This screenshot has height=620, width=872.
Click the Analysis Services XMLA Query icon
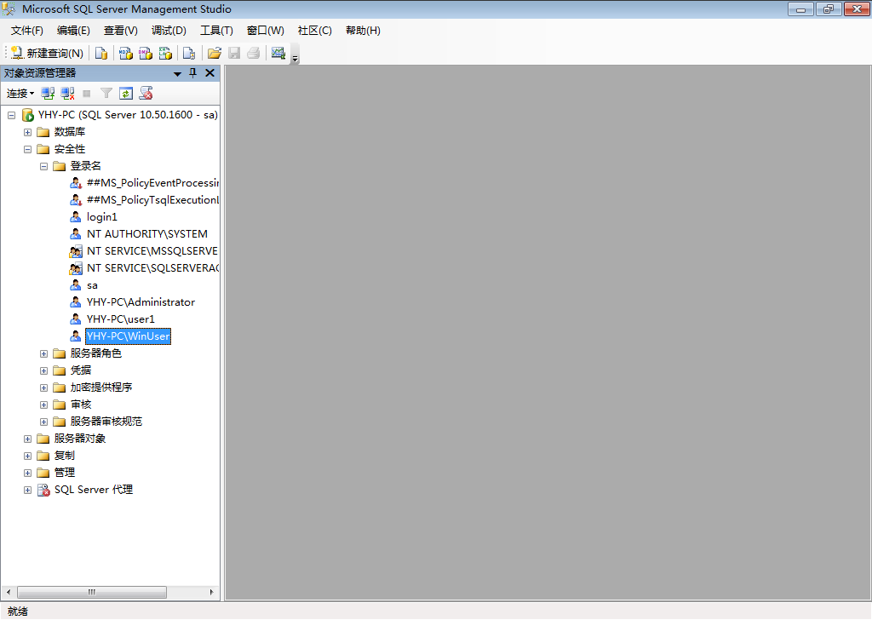(165, 53)
